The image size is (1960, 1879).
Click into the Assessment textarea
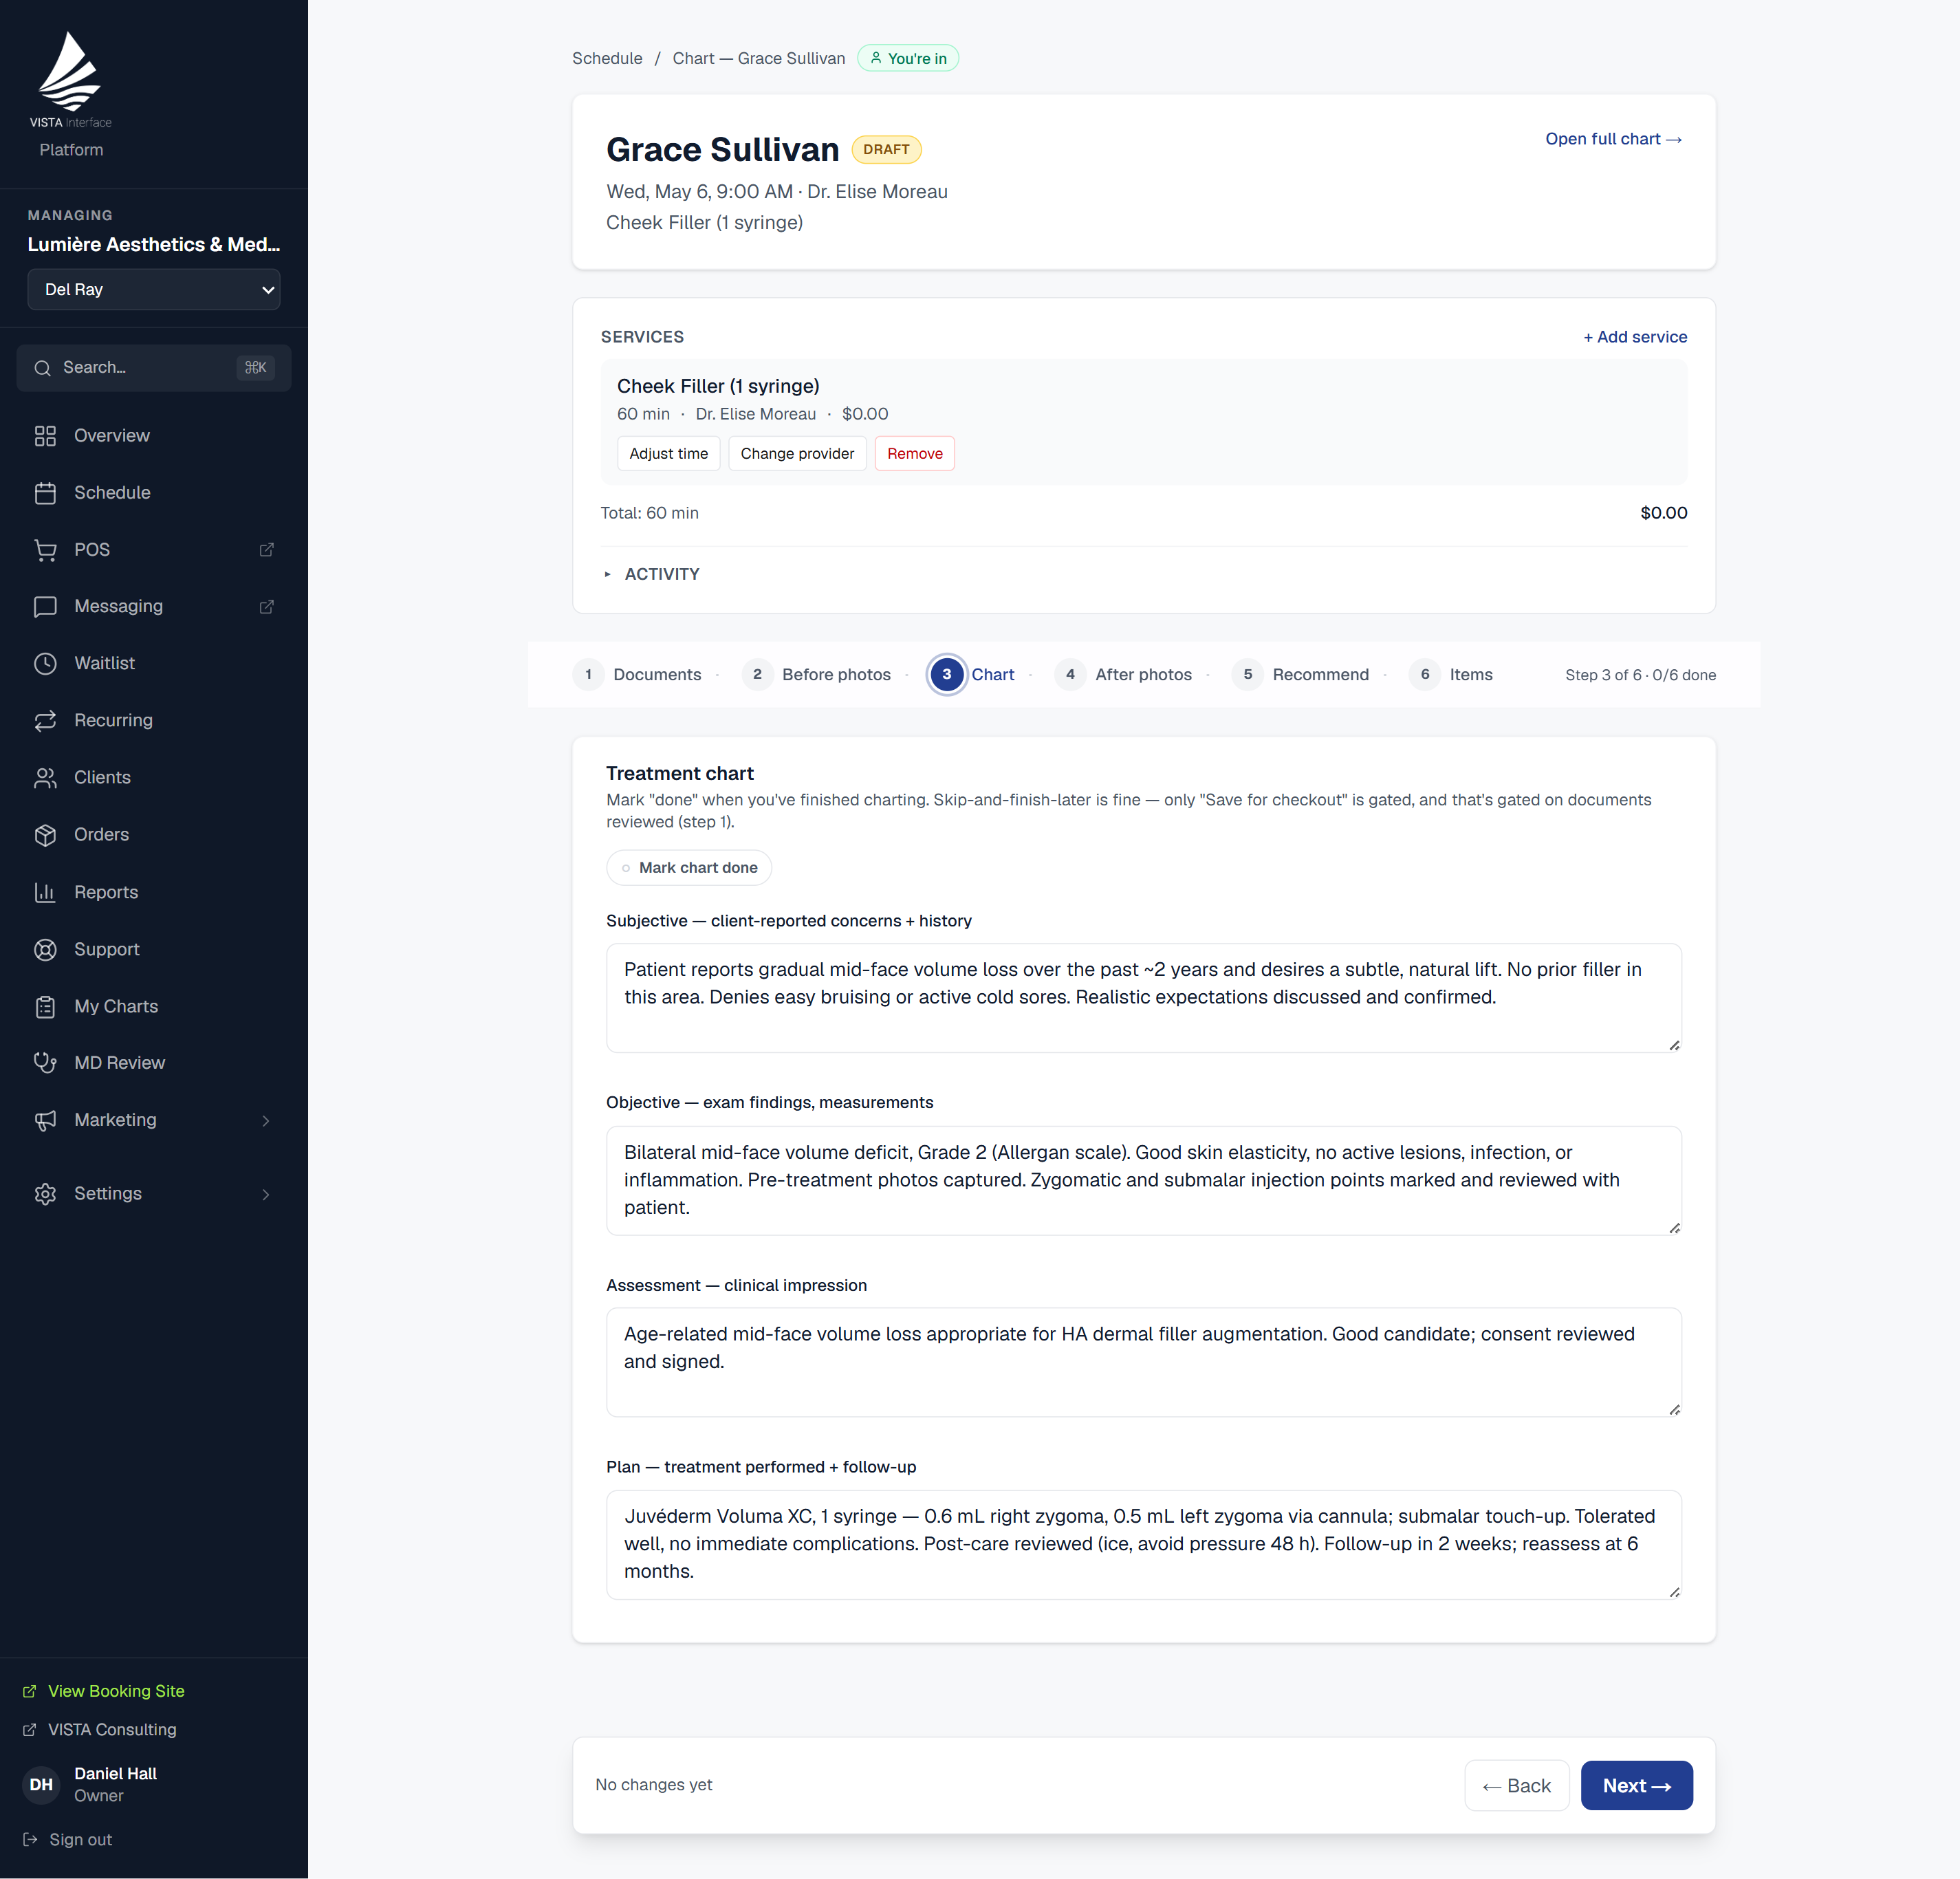[1143, 1362]
